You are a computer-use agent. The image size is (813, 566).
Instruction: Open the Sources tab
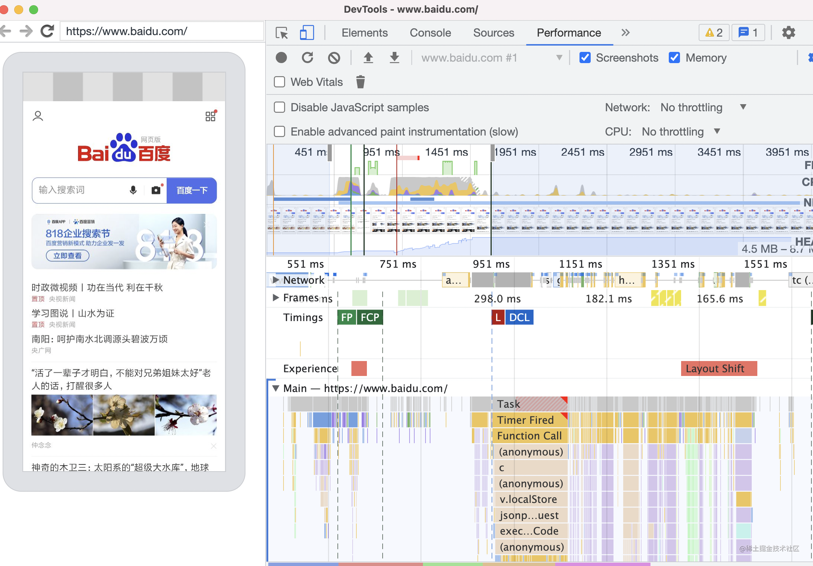[x=493, y=33]
